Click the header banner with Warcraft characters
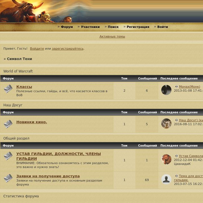This screenshot has height=203, width=203. (101, 11)
